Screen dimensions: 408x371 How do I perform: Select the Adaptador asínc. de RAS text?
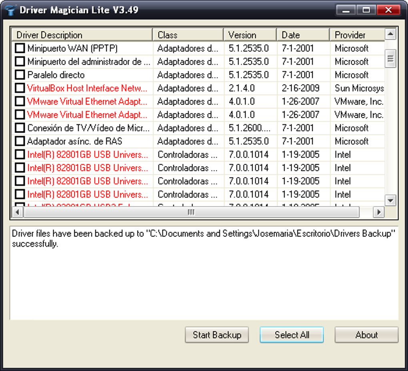(75, 141)
